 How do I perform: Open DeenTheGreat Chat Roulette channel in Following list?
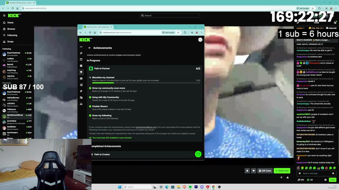(17, 54)
